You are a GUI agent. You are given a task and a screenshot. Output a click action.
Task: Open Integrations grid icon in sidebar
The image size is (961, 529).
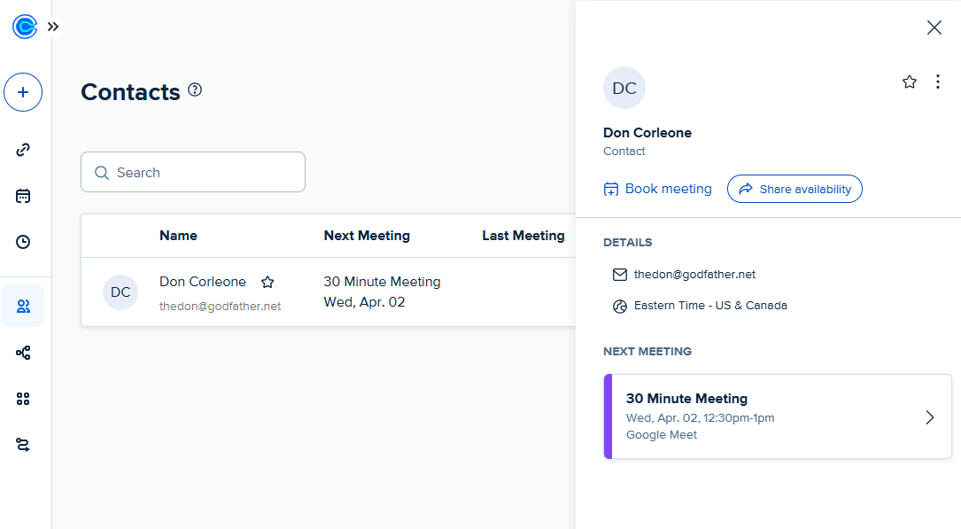tap(23, 399)
